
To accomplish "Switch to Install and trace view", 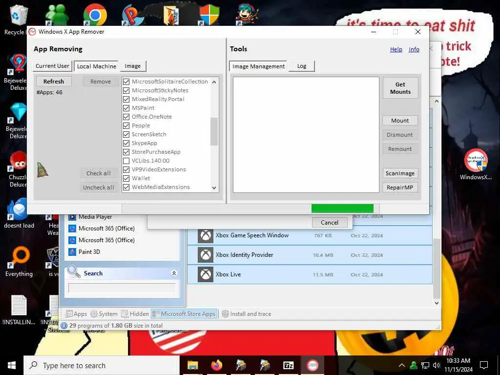I will [x=247, y=314].
